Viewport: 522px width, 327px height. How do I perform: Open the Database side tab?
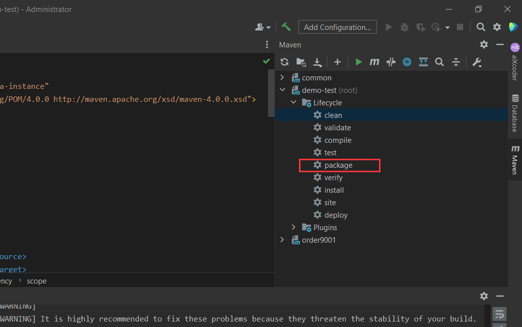click(x=515, y=113)
